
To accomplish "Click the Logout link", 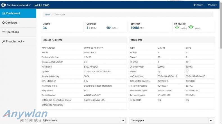I will click(x=214, y=5).
